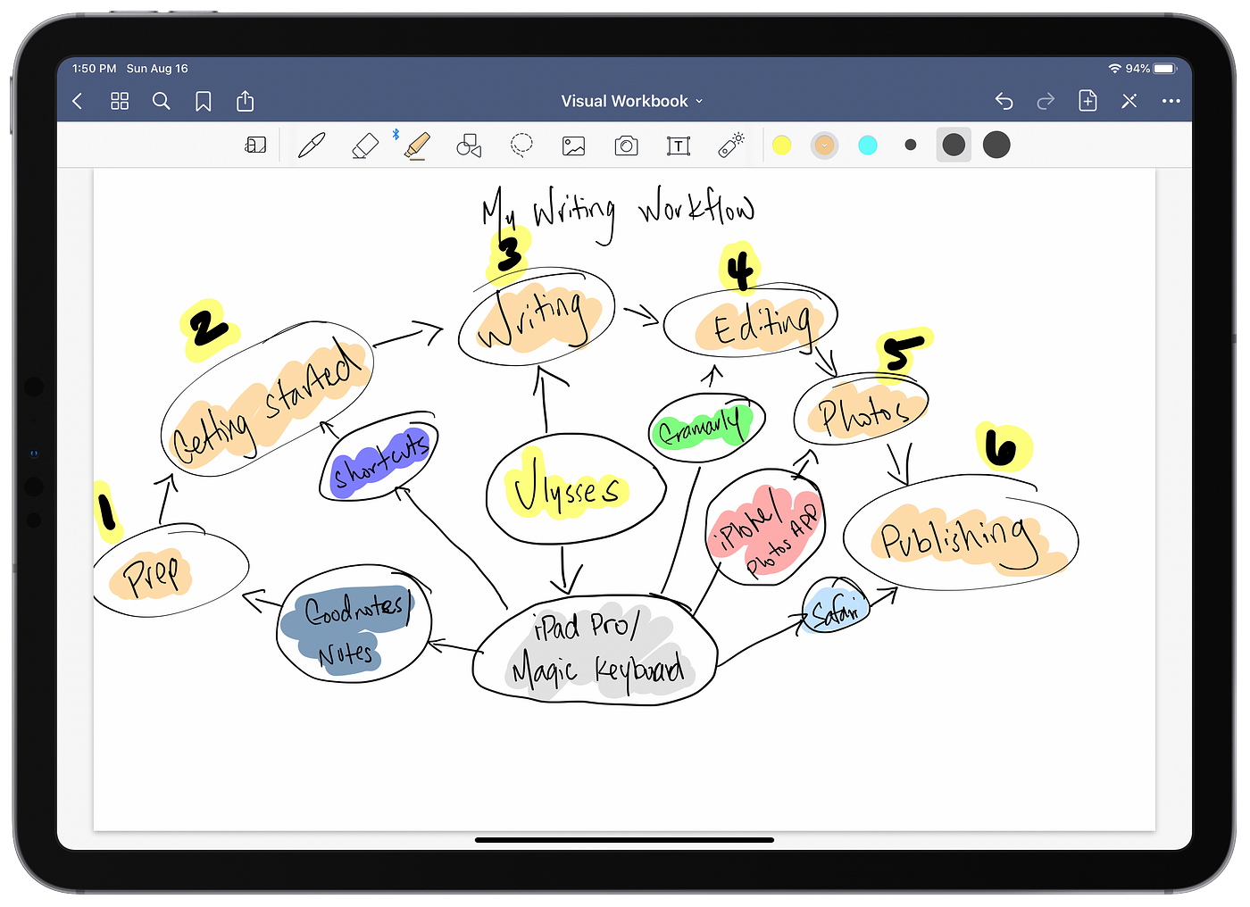Tap the 'Photos' bubble

point(861,410)
